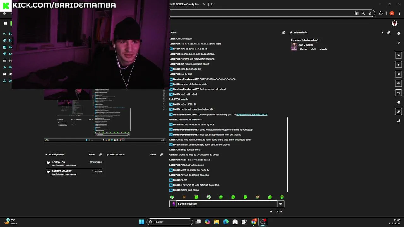Open browser three-dot menu

(399, 13)
